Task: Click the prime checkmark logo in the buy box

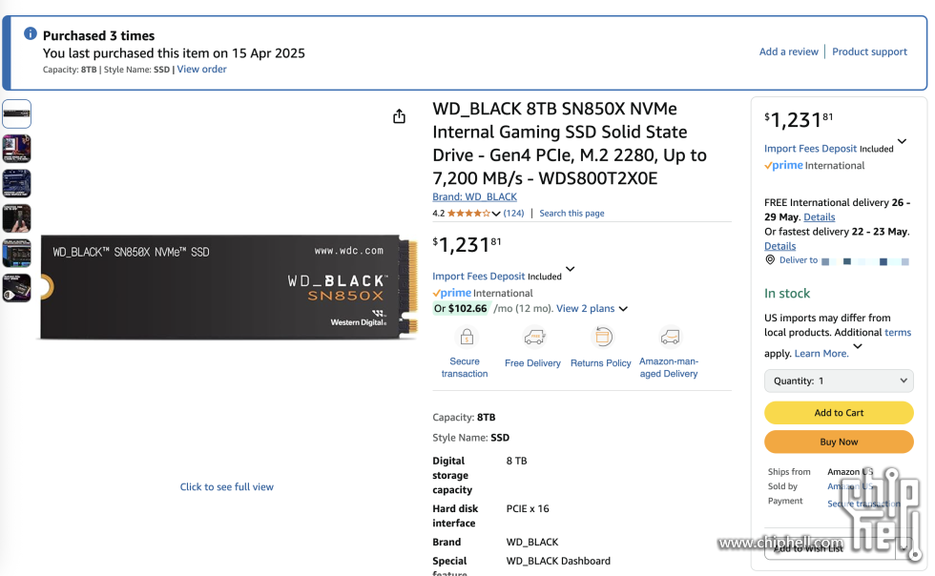Action: 784,165
